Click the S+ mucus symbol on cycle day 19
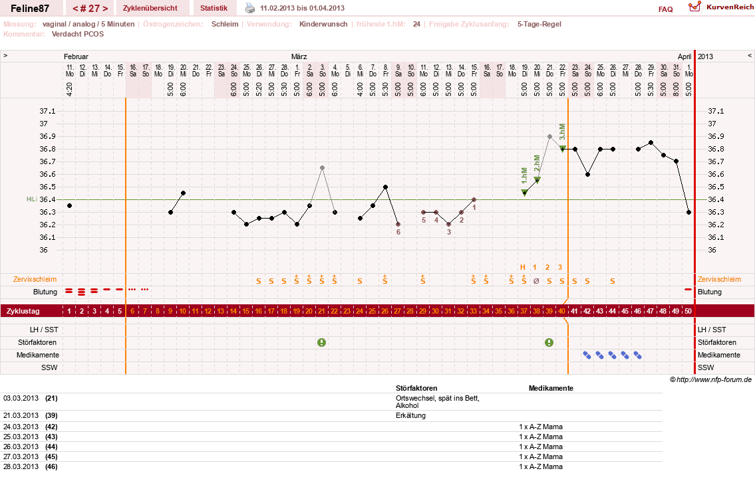The image size is (755, 503). coord(297,280)
